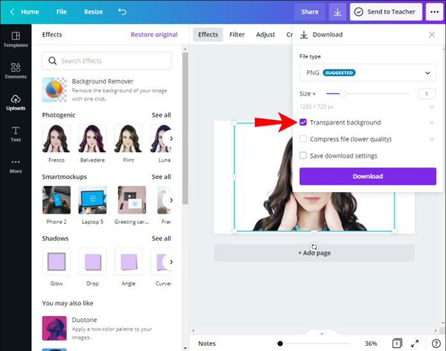Open the PNG file type dropdown
This screenshot has width=446, height=351.
(368, 73)
